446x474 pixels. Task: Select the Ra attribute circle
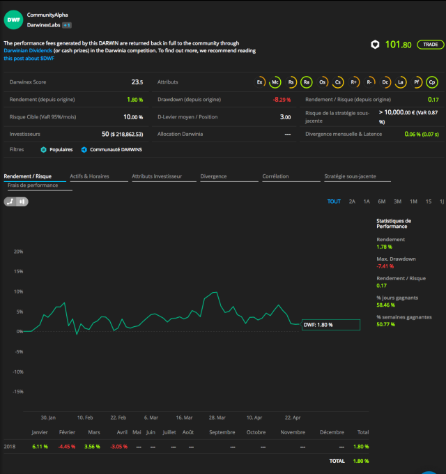pyautogui.click(x=307, y=82)
